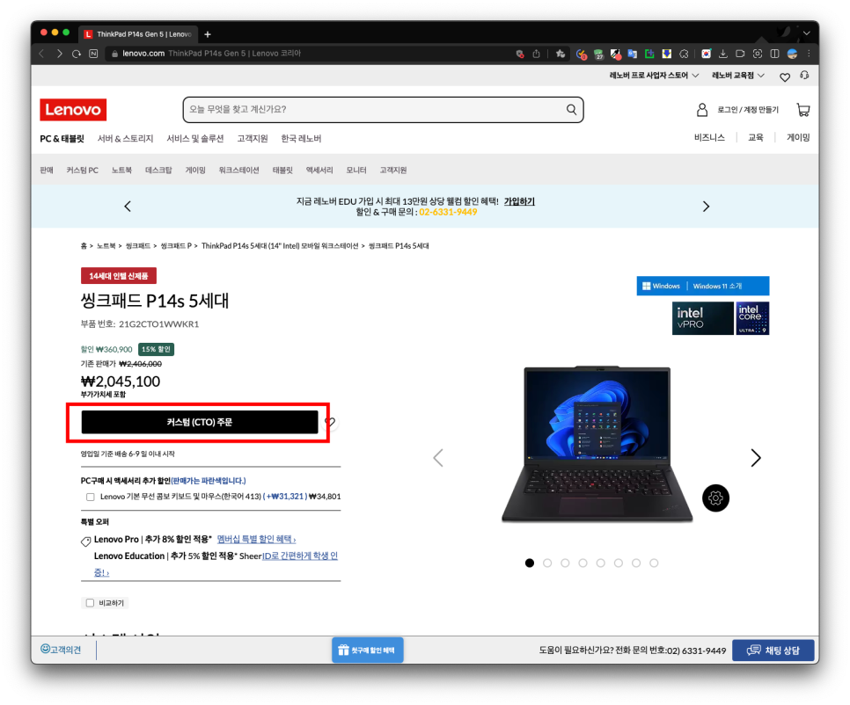850x705 pixels.
Task: Click the Intel vPro badge
Action: tap(702, 318)
